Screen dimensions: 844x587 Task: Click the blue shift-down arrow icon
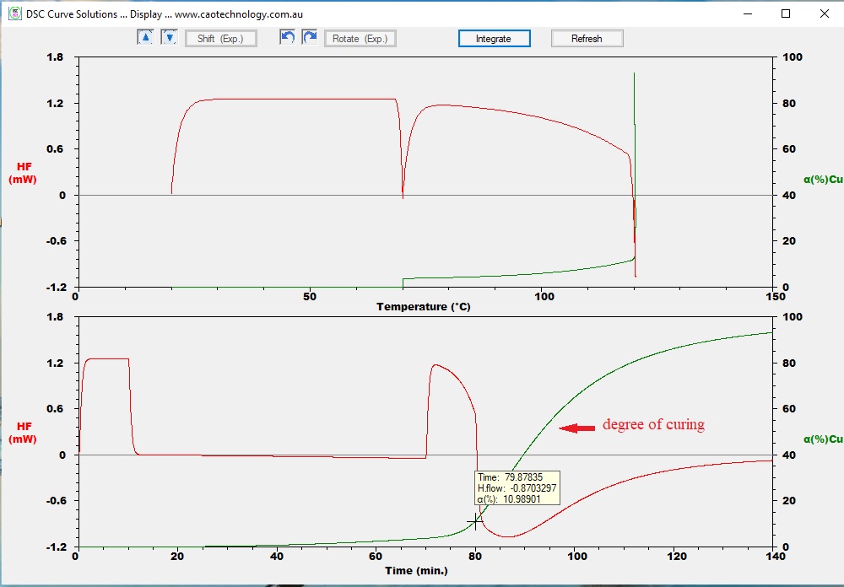click(x=169, y=37)
